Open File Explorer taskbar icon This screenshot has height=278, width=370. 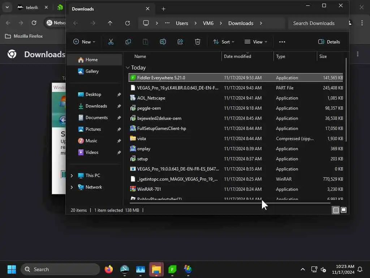pyautogui.click(x=156, y=269)
